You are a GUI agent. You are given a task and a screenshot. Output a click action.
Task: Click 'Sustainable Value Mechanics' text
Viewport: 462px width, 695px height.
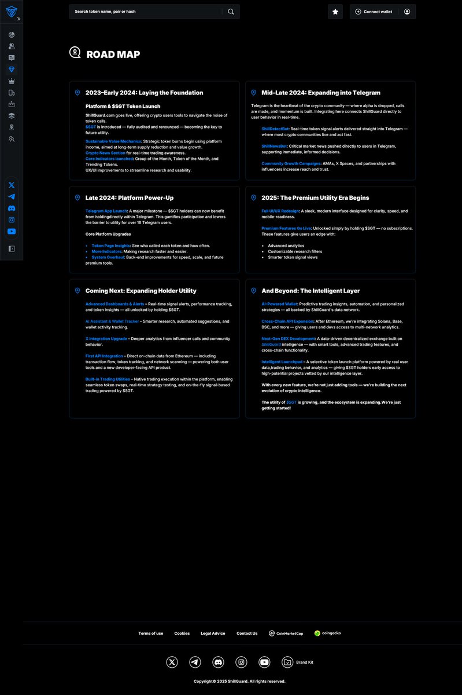(x=113, y=141)
